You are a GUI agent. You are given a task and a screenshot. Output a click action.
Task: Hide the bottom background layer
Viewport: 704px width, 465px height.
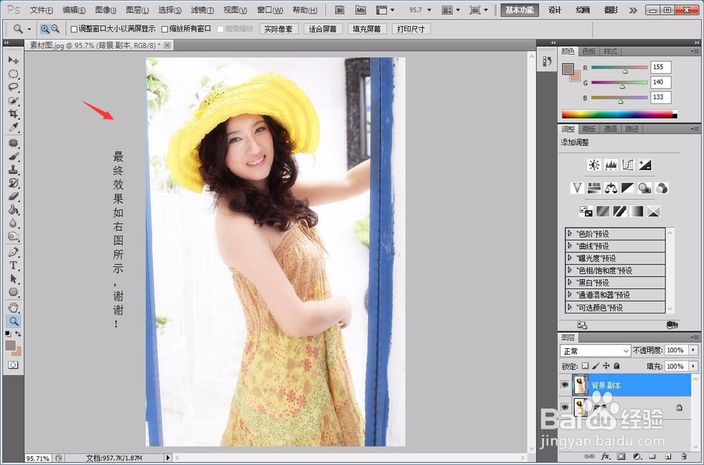565,407
